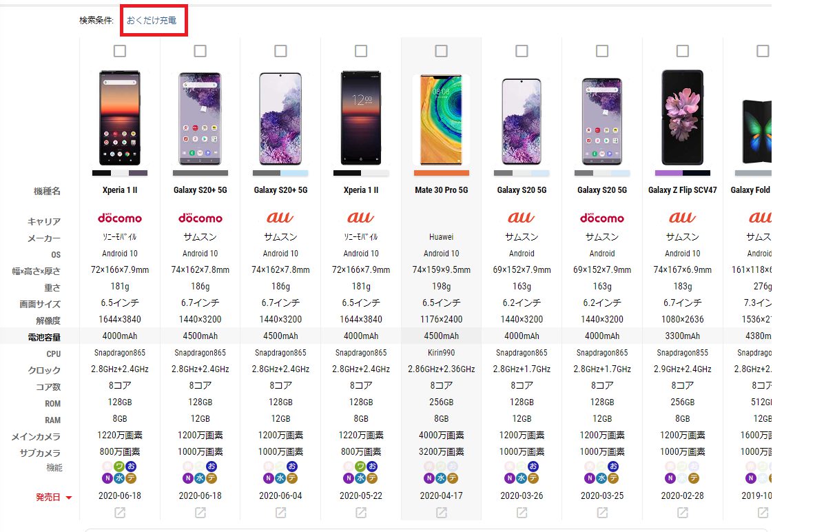Open docomo Xperia 1 II model name link

point(120,190)
